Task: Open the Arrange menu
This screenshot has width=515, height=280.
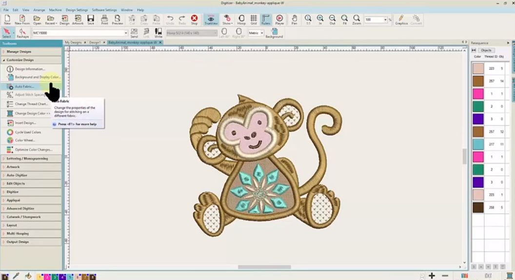Action: [x=39, y=10]
